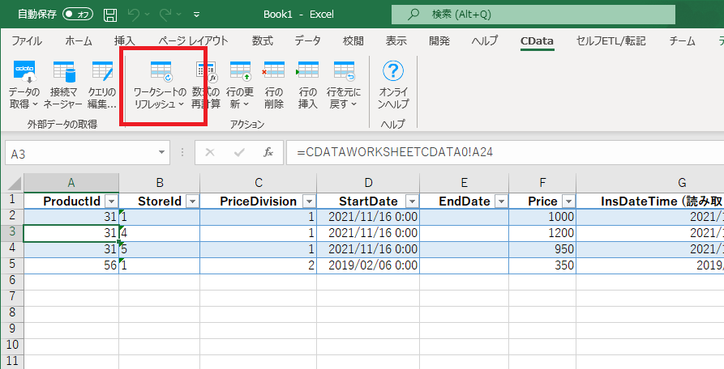Viewport: 724px width, 369px height.
Task: Switch to the 表示 View tab
Action: [x=396, y=41]
